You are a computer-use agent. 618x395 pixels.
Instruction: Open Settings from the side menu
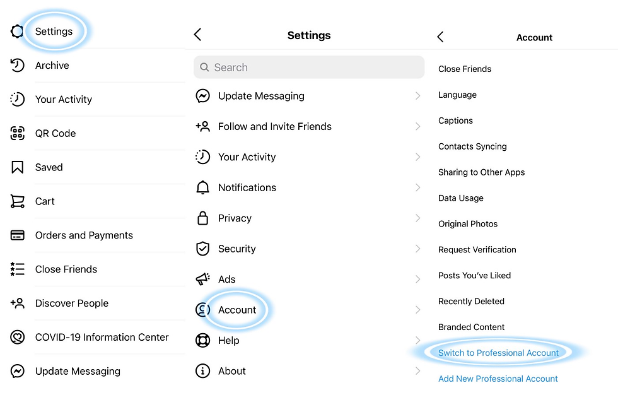tap(54, 32)
